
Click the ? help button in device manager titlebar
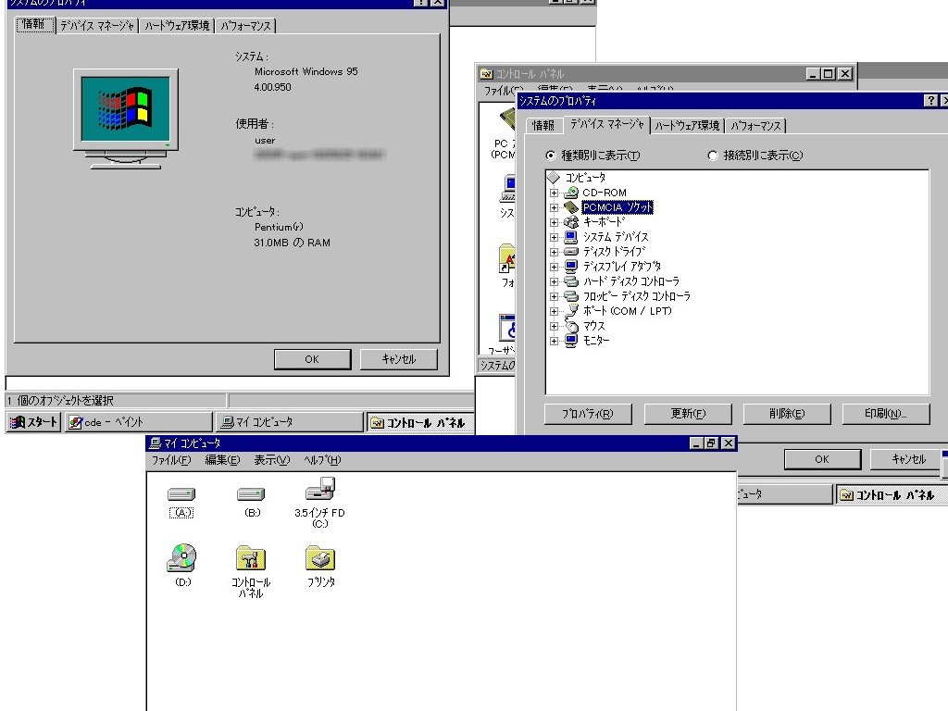[x=931, y=100]
